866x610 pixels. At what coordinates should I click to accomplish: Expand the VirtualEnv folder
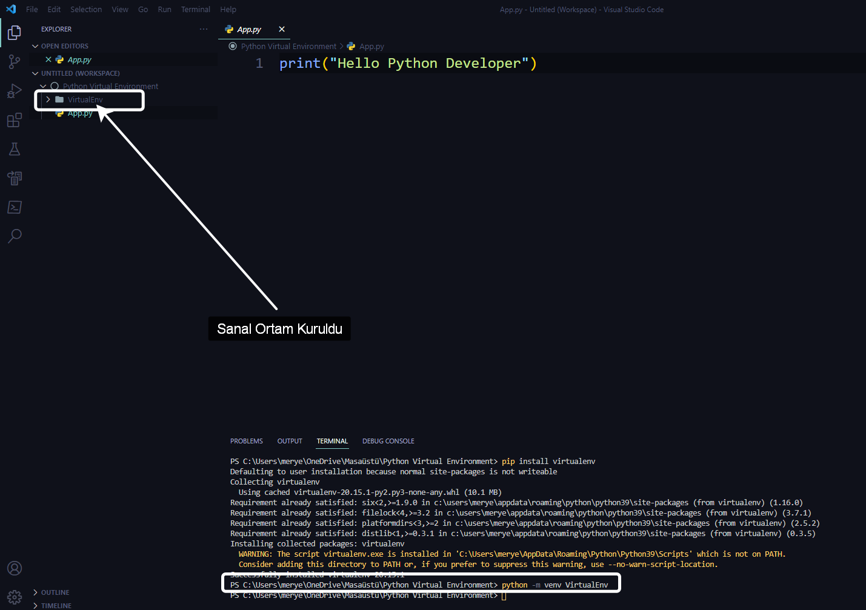(x=47, y=99)
